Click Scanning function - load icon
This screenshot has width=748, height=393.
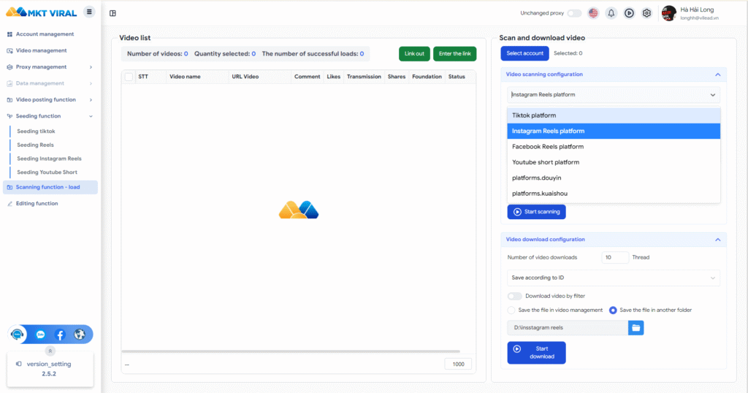9,188
